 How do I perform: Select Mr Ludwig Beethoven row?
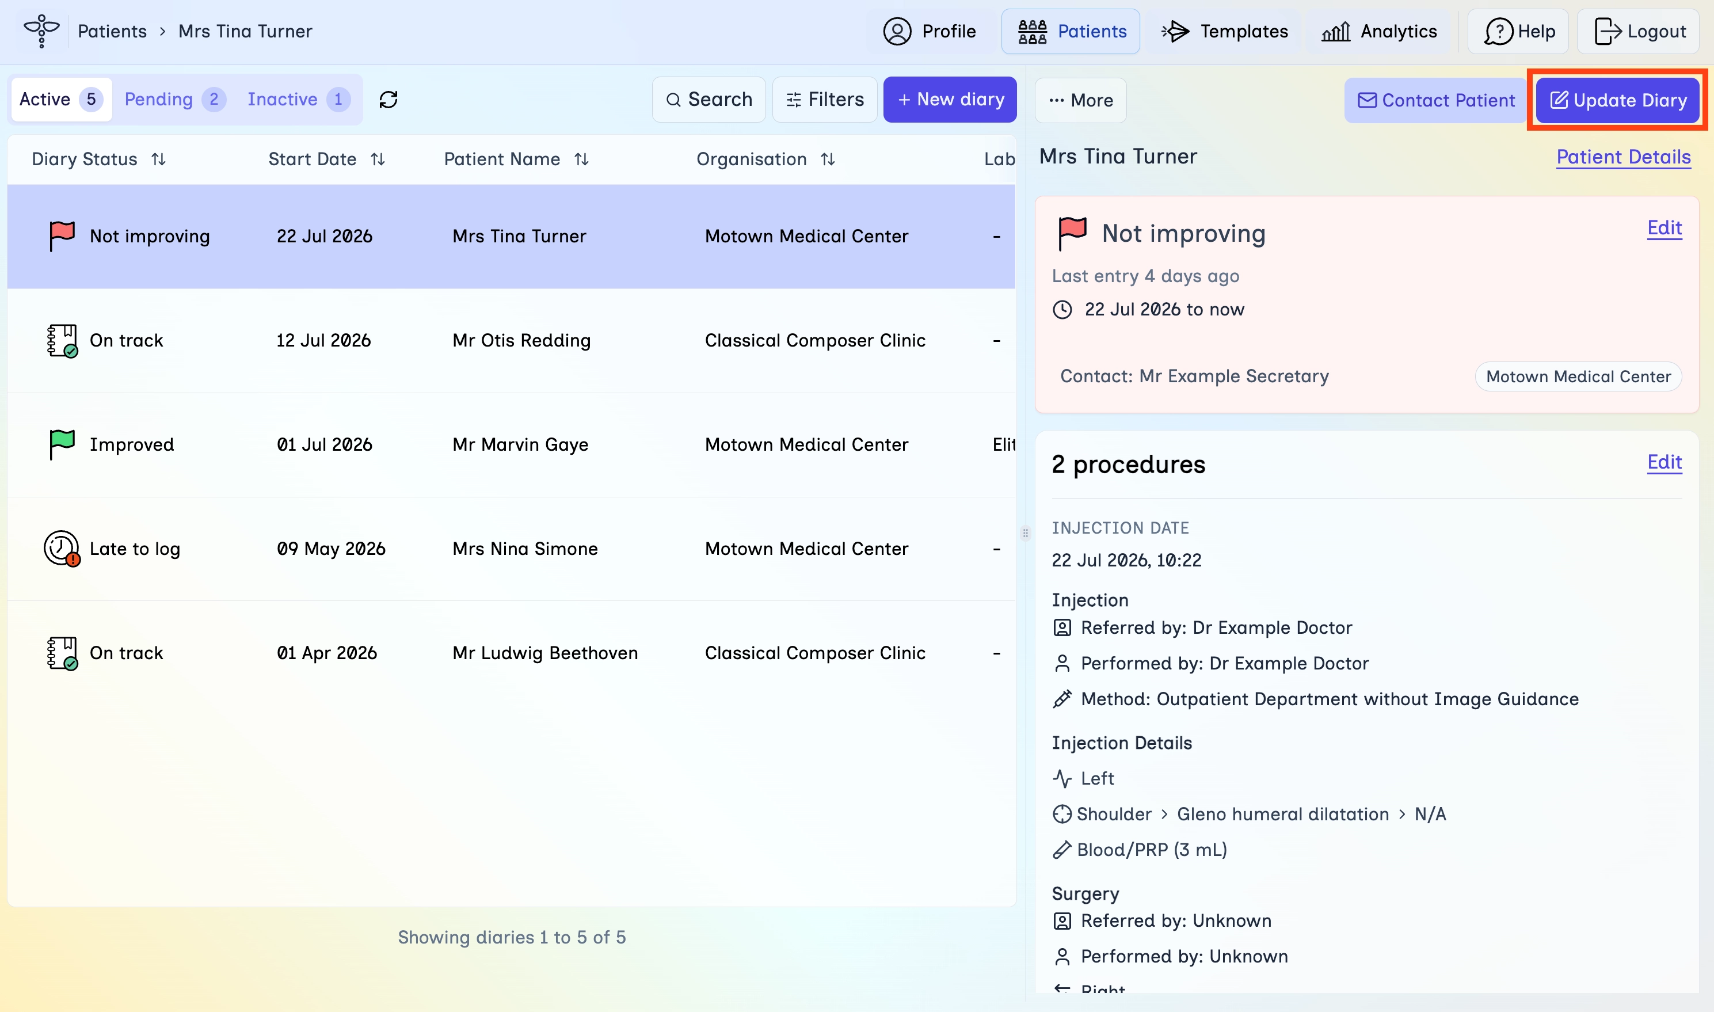point(511,653)
